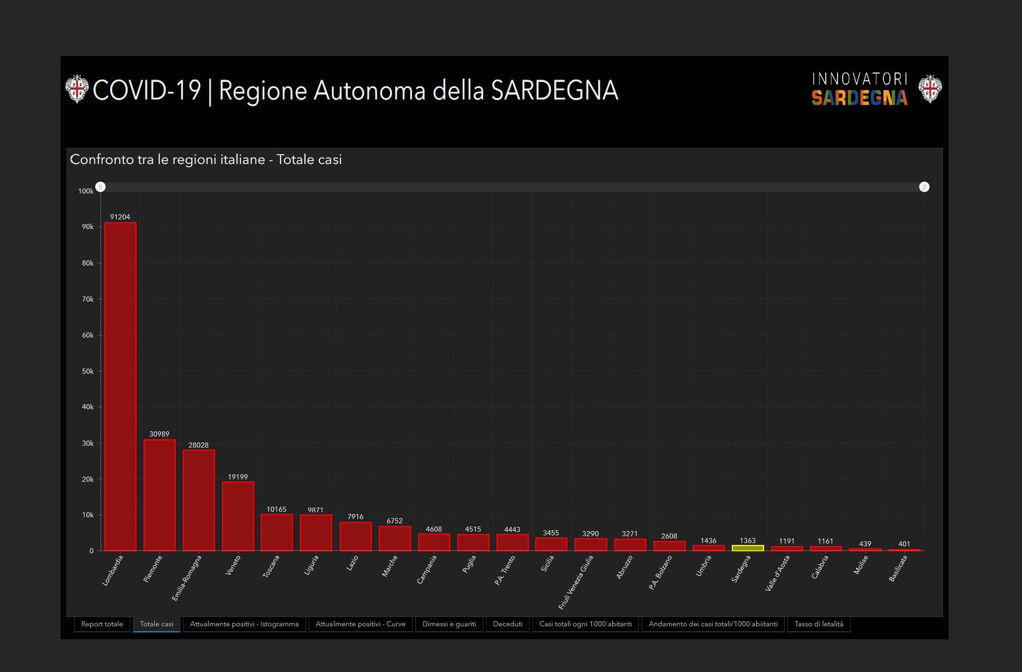Select the Piemonte bar with 30989
This screenshot has width=1022, height=672.
click(160, 495)
